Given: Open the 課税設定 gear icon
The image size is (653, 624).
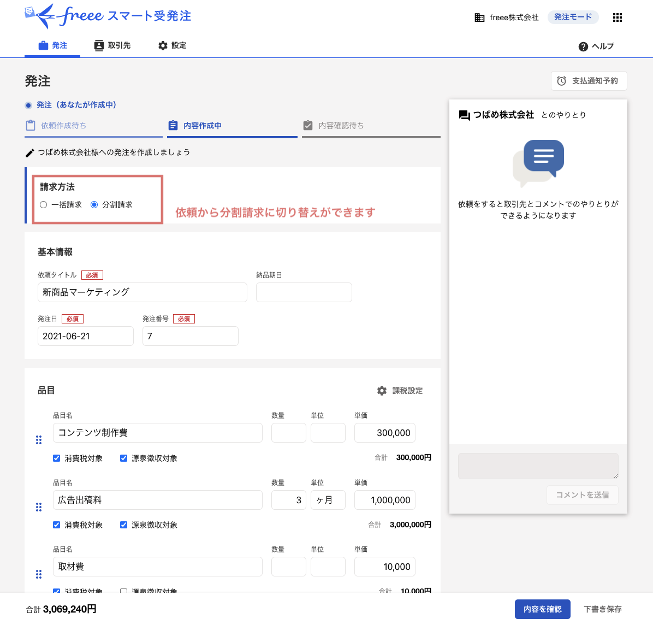Looking at the screenshot, I should tap(382, 390).
